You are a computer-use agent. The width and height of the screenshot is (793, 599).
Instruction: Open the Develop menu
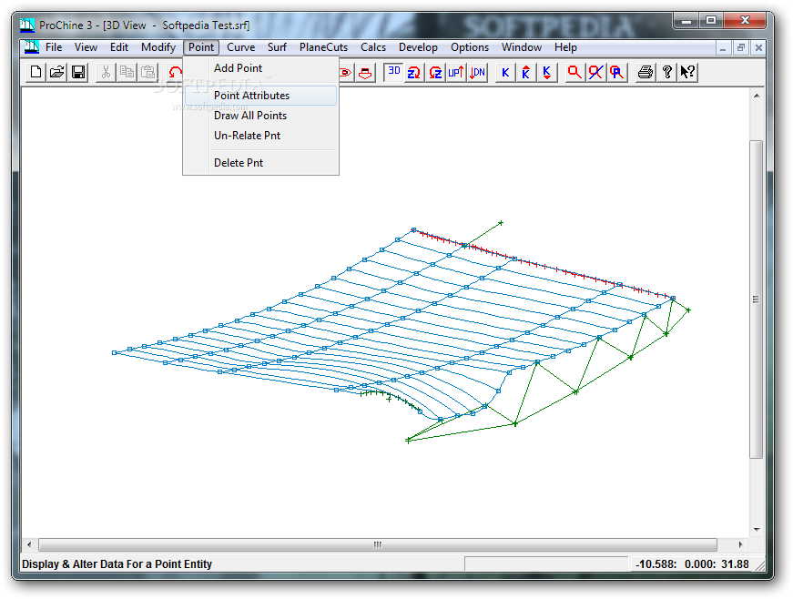click(418, 47)
